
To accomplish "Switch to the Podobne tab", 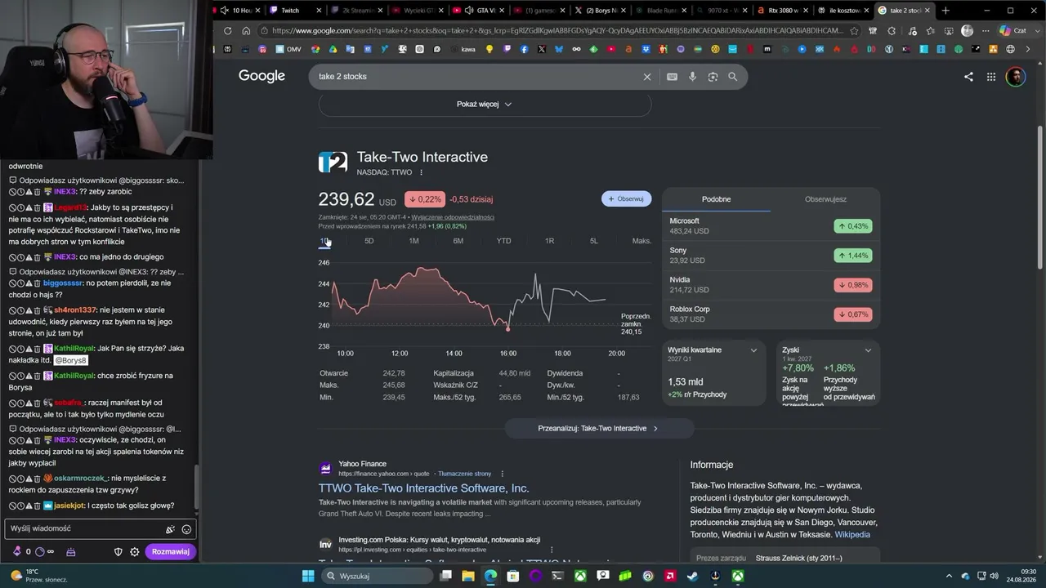I will [x=716, y=199].
